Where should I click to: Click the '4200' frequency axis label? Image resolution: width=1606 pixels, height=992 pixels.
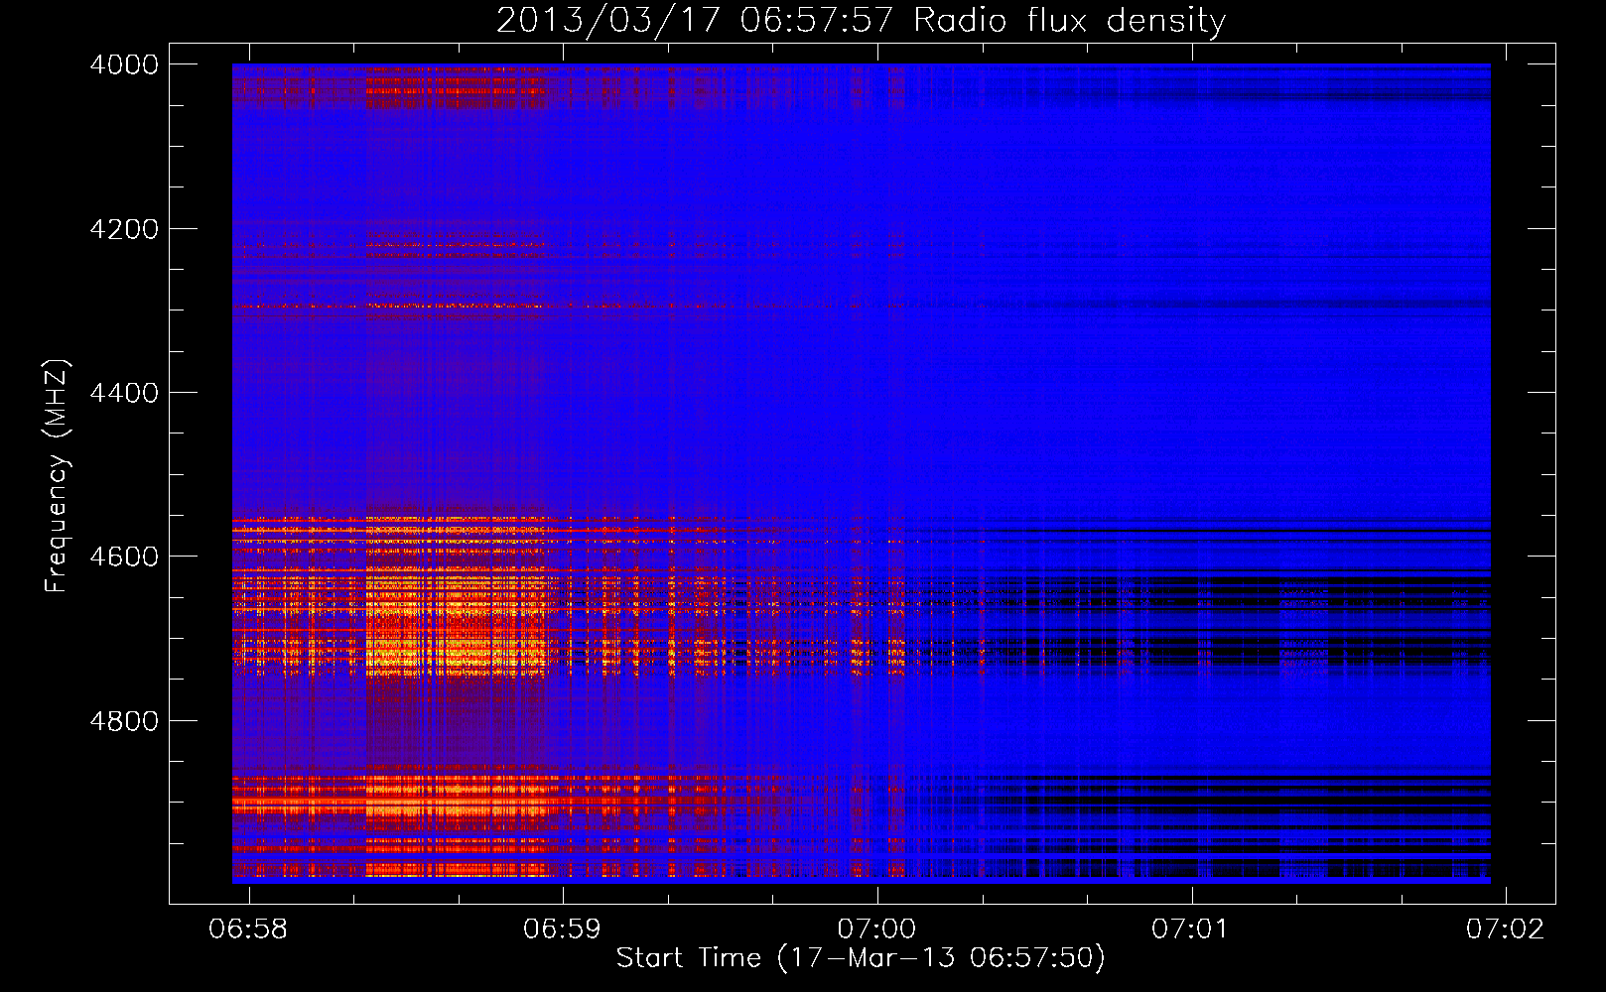(124, 229)
